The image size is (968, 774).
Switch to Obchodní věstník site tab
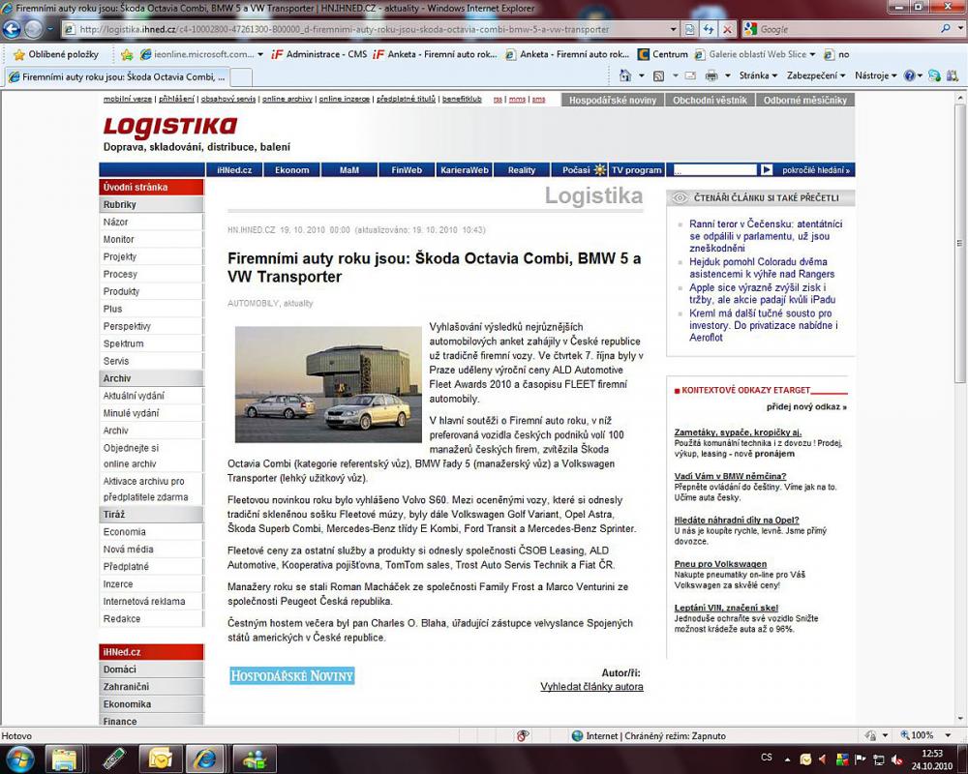710,100
